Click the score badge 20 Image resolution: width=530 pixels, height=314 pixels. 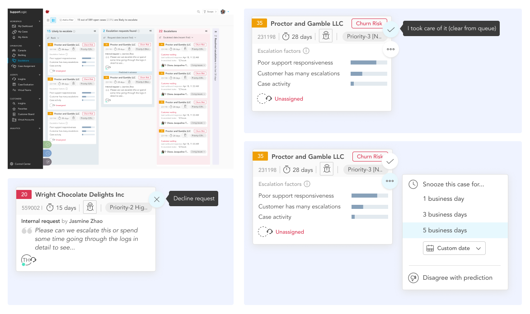[24, 194]
